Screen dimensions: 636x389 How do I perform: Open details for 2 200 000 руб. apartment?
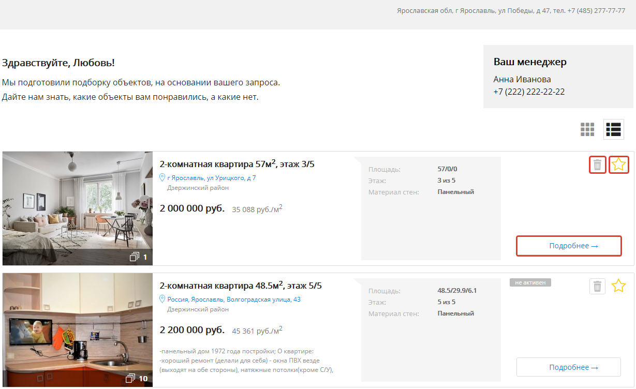pos(569,367)
